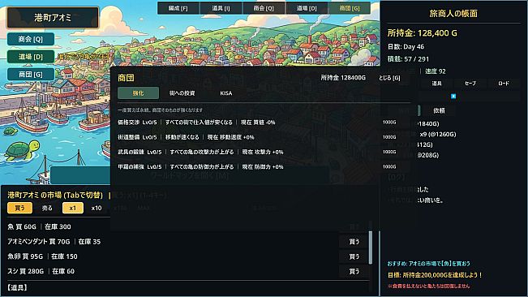Click the アオミペンダント 買 70G row text
Screen dimensions: 528x297
click(54, 242)
